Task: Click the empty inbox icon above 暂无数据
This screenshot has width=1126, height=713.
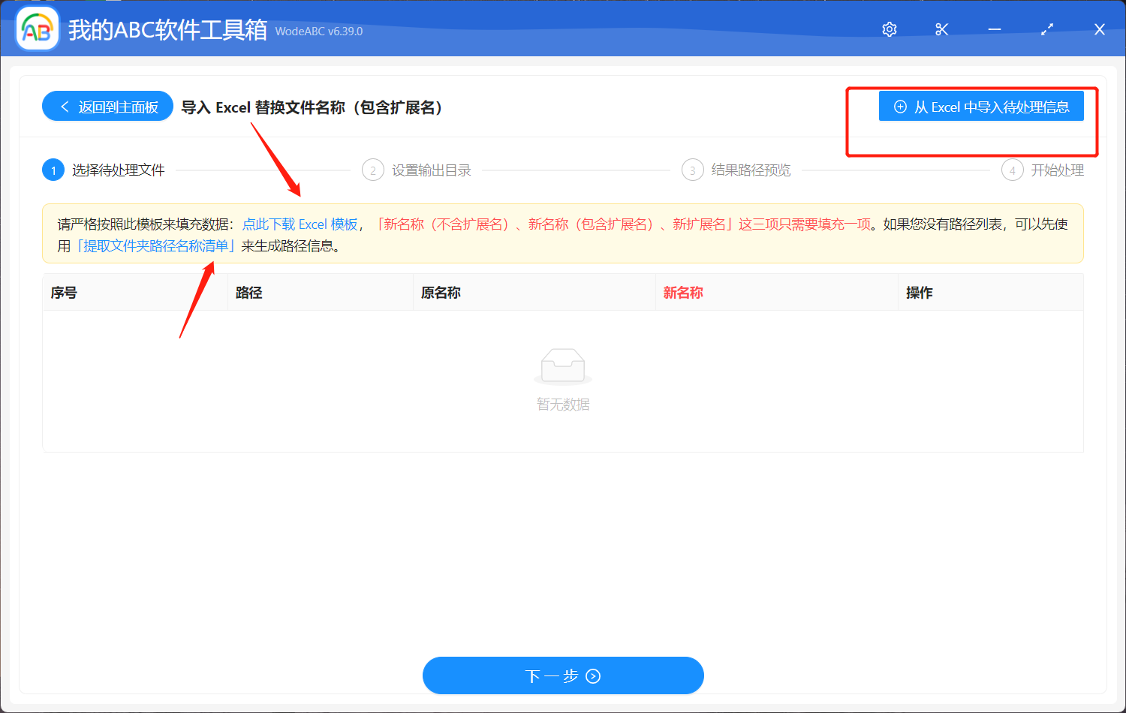Action: [x=562, y=366]
